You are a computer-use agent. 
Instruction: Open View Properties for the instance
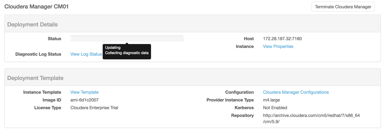(278, 46)
